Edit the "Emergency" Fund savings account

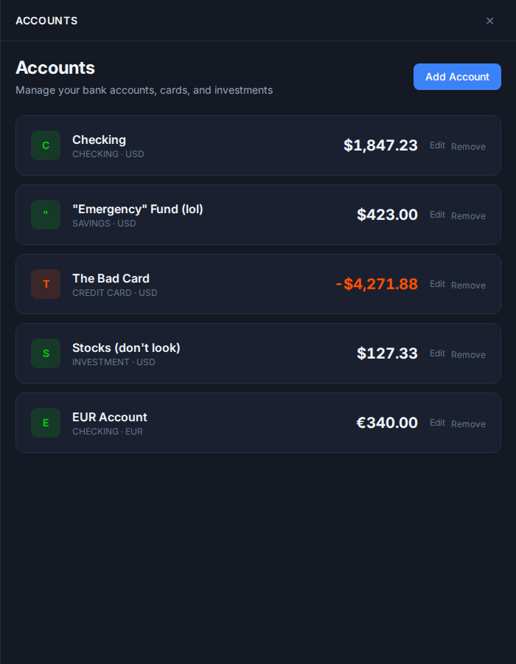pos(437,215)
